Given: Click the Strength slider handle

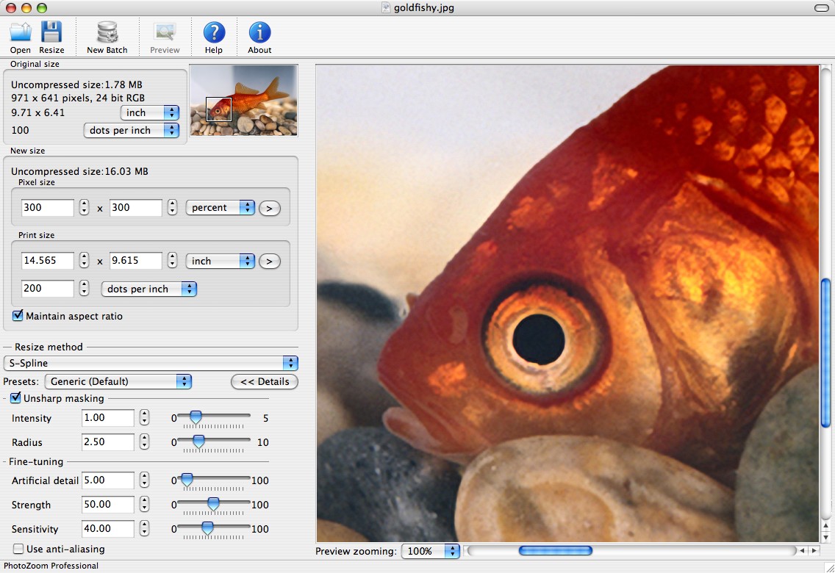Looking at the screenshot, I should pyautogui.click(x=213, y=504).
